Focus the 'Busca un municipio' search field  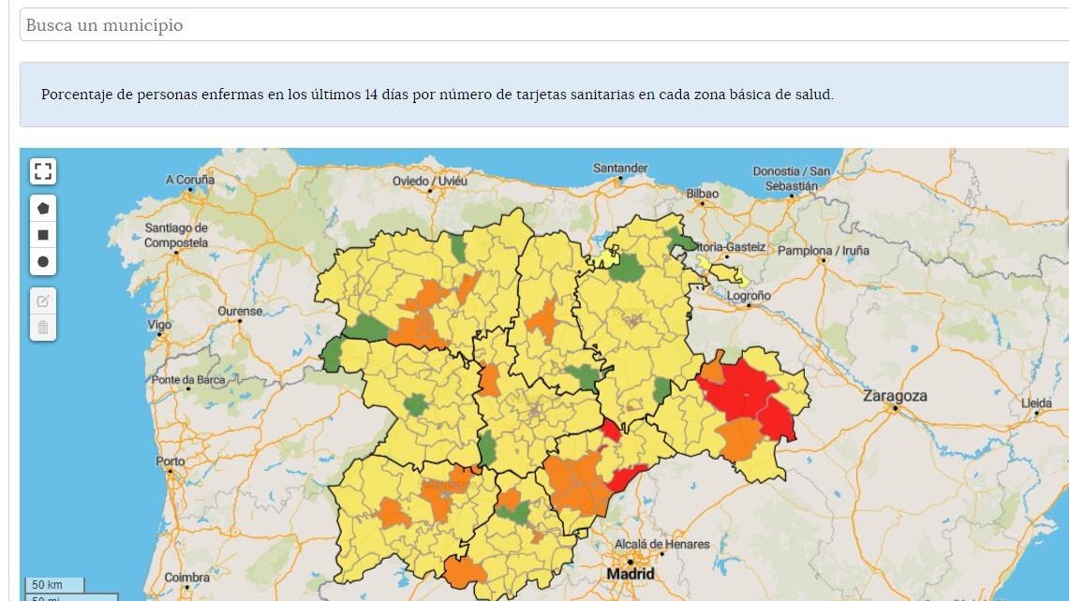[x=544, y=25]
